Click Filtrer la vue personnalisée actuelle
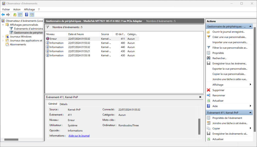 click(230, 48)
